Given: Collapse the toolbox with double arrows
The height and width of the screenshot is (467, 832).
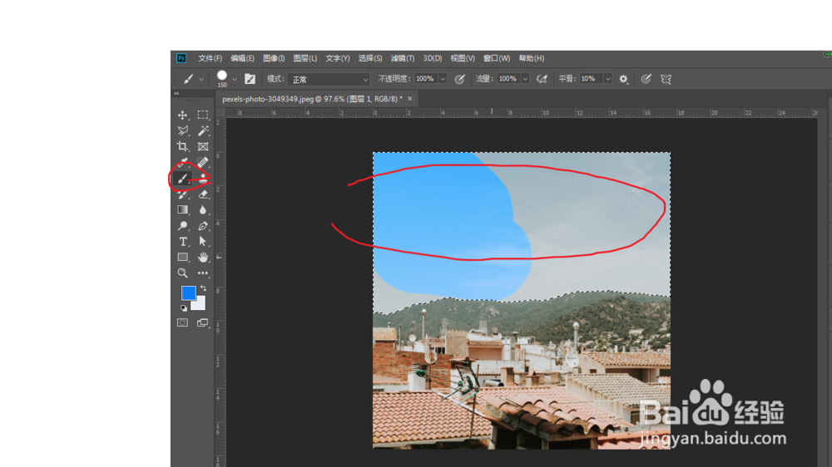Looking at the screenshot, I should pos(176,93).
